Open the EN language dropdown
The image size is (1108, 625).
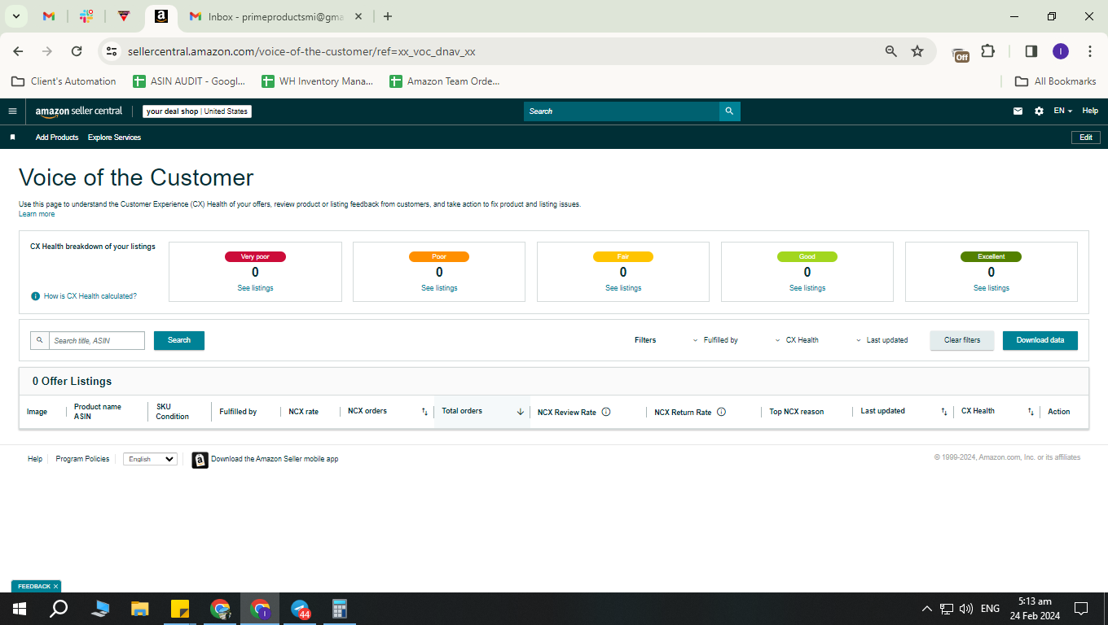1062,111
